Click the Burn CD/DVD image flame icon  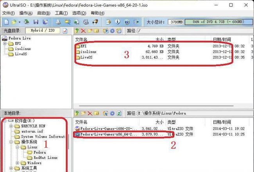tap(95, 22)
